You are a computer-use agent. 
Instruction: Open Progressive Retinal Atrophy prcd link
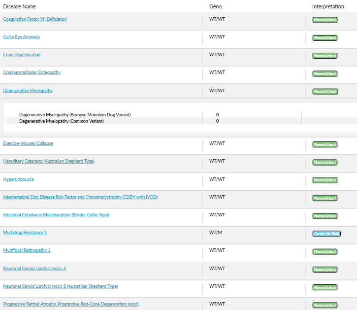tap(71, 304)
